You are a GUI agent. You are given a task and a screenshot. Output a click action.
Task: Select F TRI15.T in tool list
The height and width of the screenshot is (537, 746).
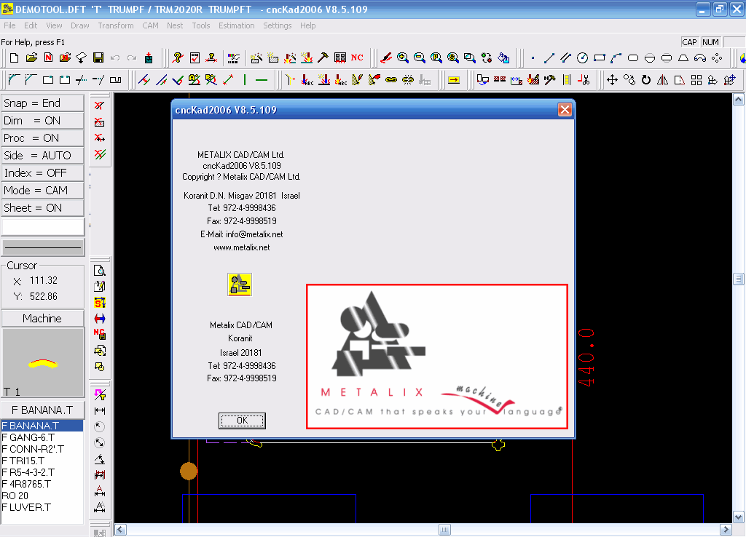tap(42, 461)
